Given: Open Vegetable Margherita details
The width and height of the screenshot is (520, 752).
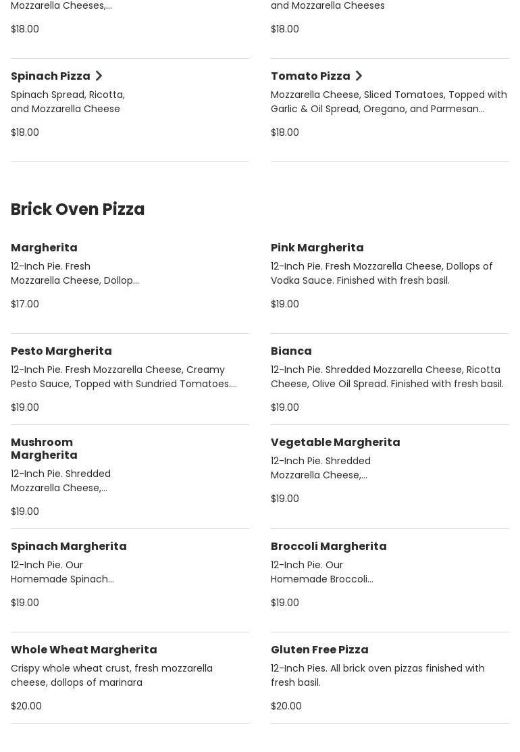Looking at the screenshot, I should 335,443.
